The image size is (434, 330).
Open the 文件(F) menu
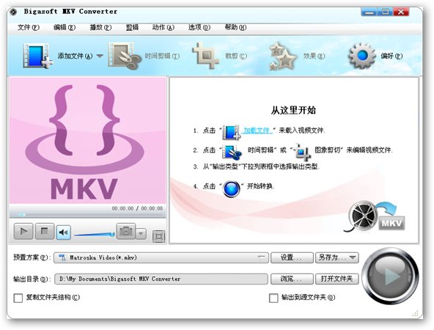click(x=29, y=27)
